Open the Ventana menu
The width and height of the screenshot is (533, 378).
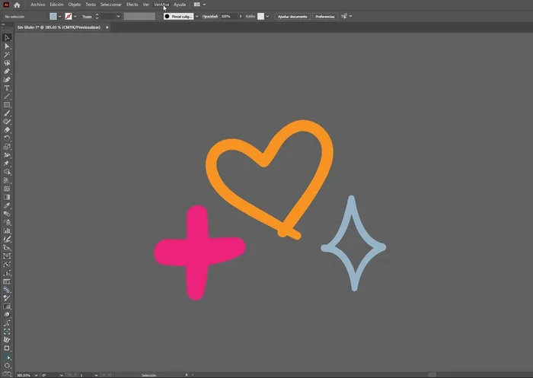point(161,5)
